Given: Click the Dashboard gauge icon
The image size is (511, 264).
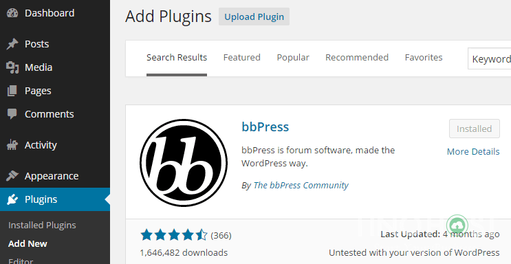Looking at the screenshot, I should 12,13.
